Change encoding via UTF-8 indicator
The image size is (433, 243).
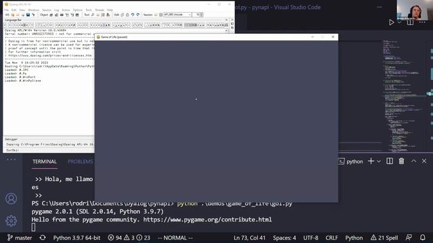311,238
